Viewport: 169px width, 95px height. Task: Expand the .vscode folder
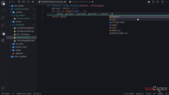19,12
